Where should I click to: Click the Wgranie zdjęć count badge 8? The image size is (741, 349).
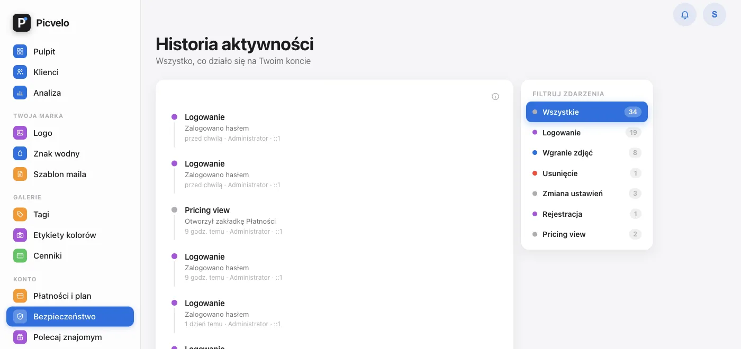pos(635,153)
